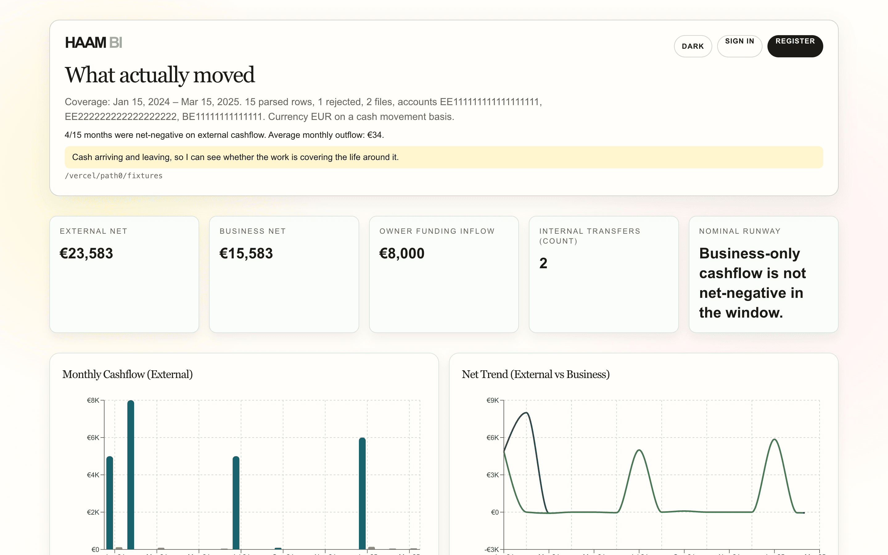The height and width of the screenshot is (555, 888).
Task: Click the HAAM BI logo
Action: [93, 43]
